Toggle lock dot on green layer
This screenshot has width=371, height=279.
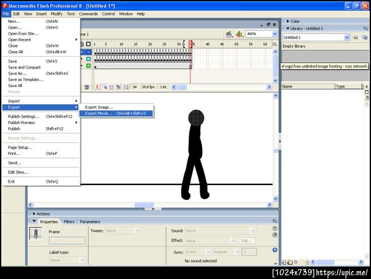pyautogui.click(x=82, y=65)
